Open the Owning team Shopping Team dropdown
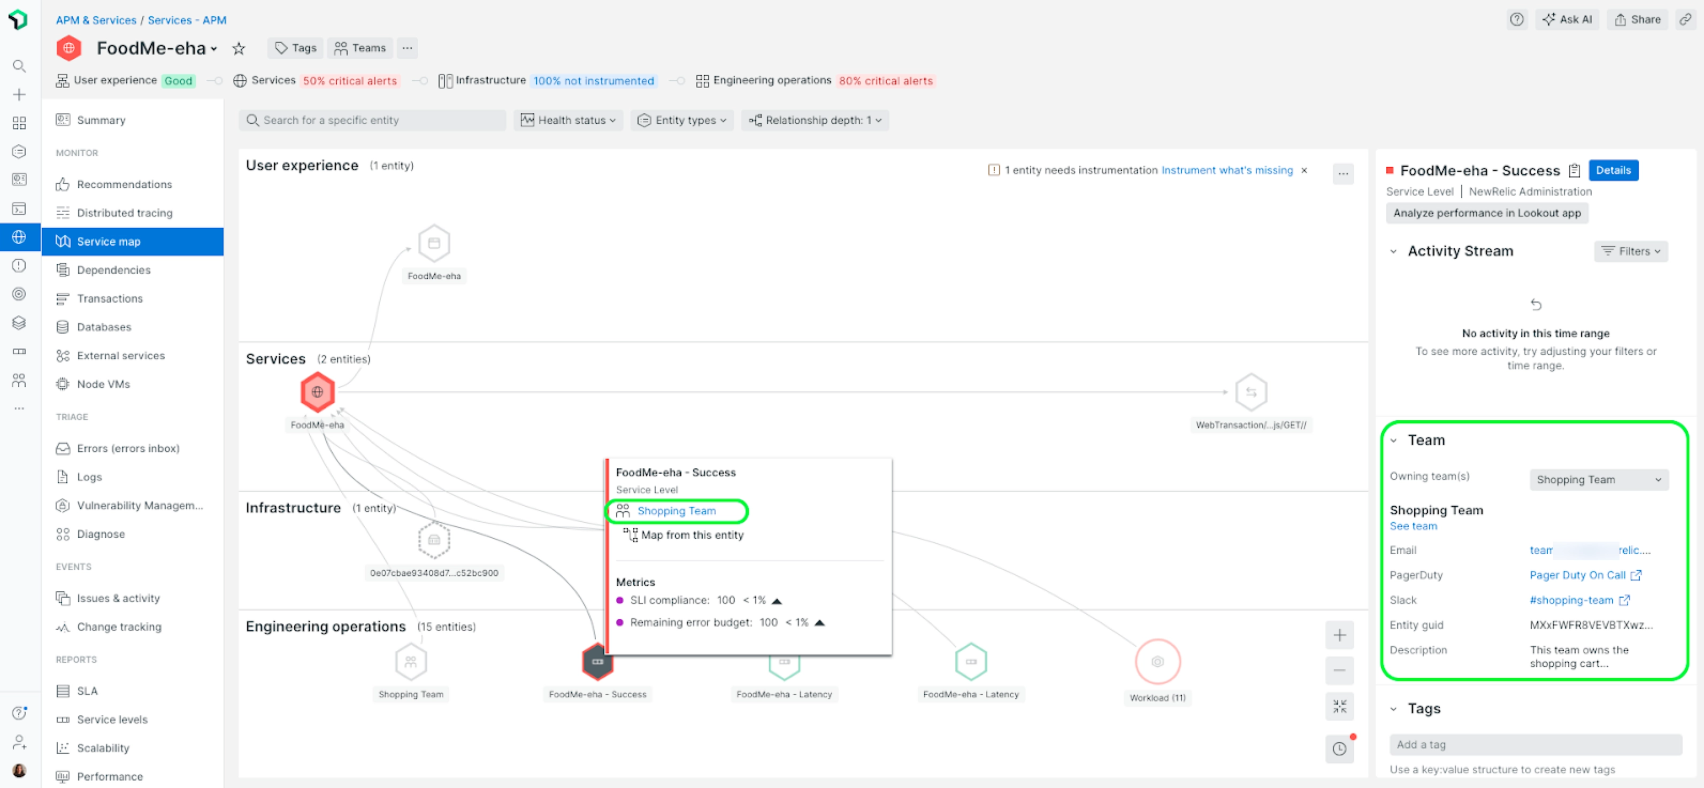Screen dimensions: 1704x788 [1599, 480]
